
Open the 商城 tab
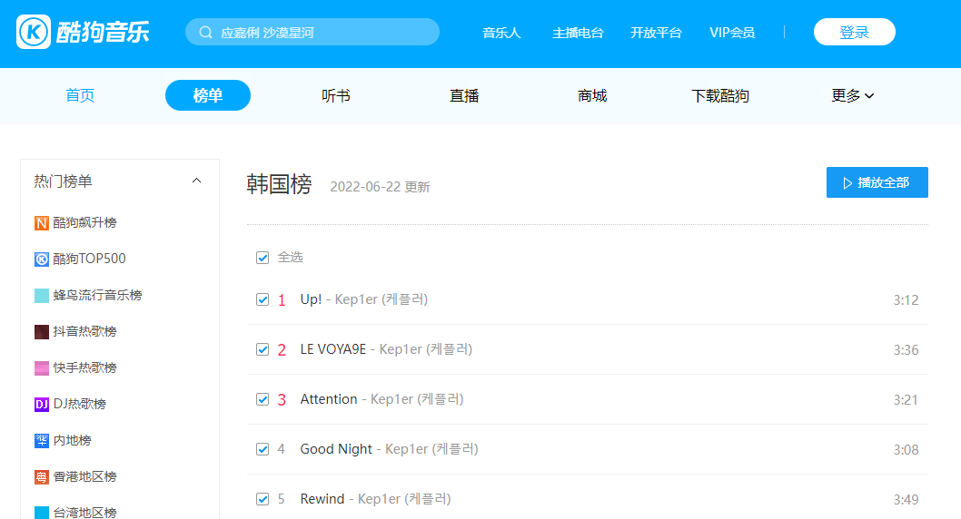[x=592, y=95]
